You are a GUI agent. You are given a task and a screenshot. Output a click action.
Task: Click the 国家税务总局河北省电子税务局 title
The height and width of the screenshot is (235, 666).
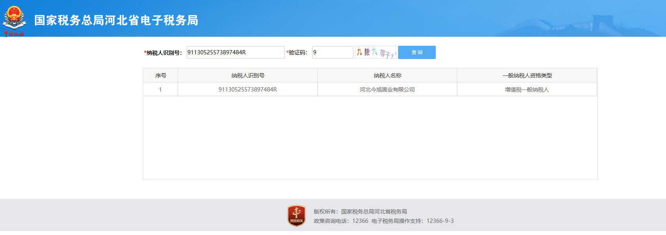(x=116, y=20)
